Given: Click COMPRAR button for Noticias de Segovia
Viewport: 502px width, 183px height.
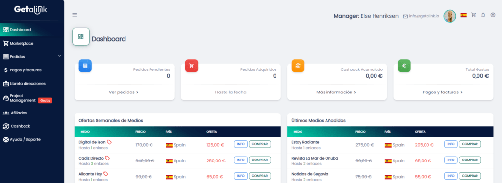Looking at the screenshot, I should (470, 176).
